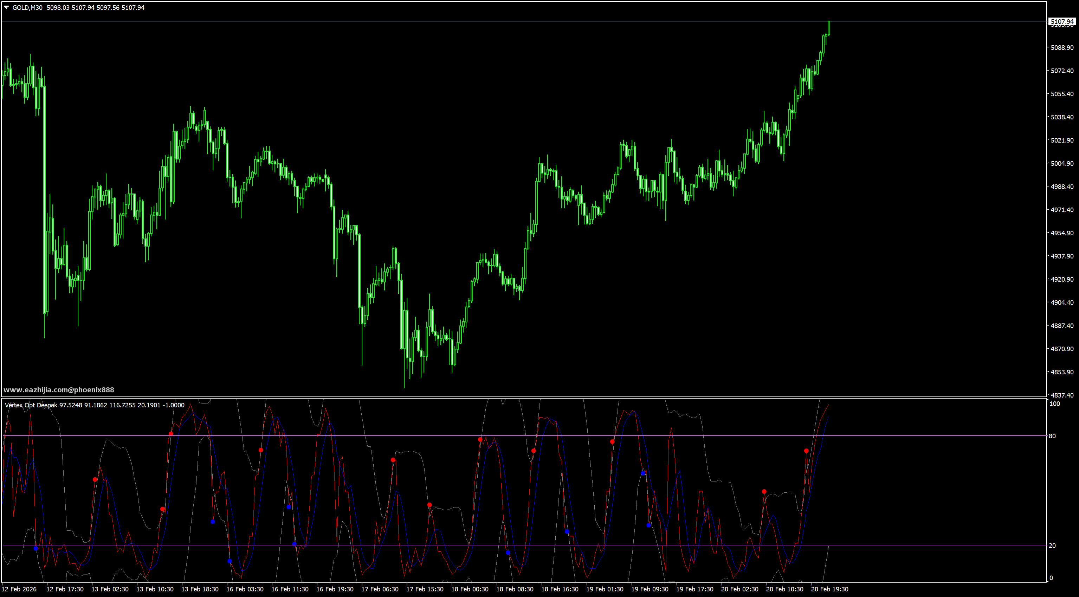
Task: Open the chart menu triangle beside GOLD,M30
Action: coord(6,7)
